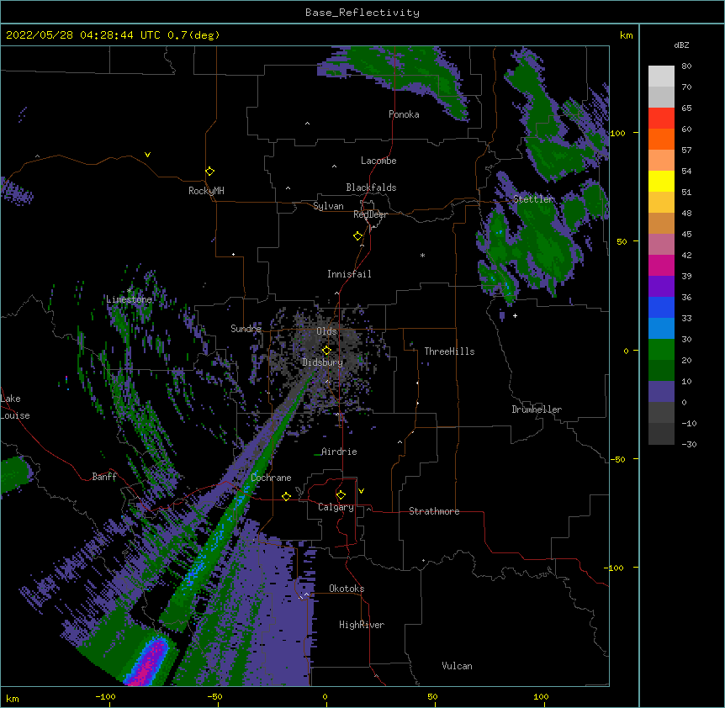Click the Lacombe city label
This screenshot has height=708, width=725.
coord(378,161)
